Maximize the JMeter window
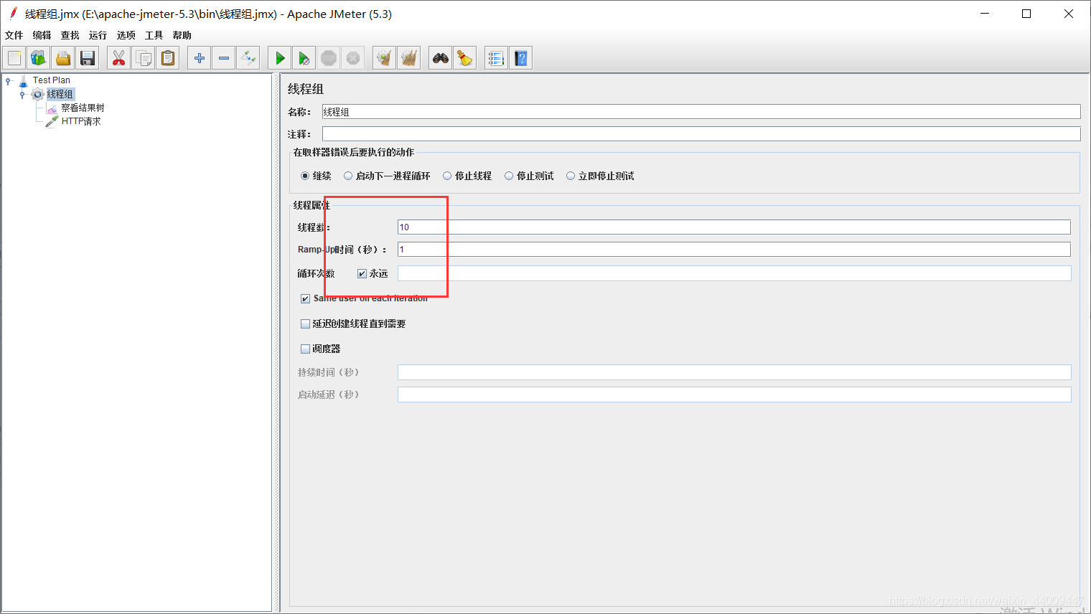This screenshot has width=1091, height=614. tap(1026, 14)
